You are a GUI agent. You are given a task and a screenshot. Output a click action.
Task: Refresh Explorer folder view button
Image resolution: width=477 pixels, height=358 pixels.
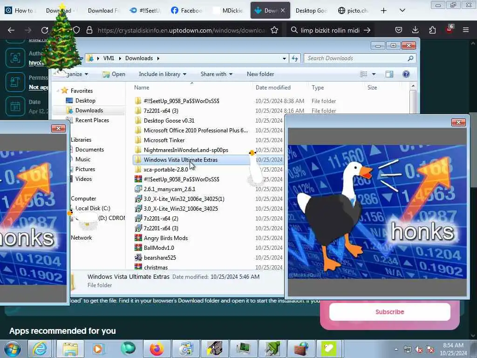click(295, 58)
